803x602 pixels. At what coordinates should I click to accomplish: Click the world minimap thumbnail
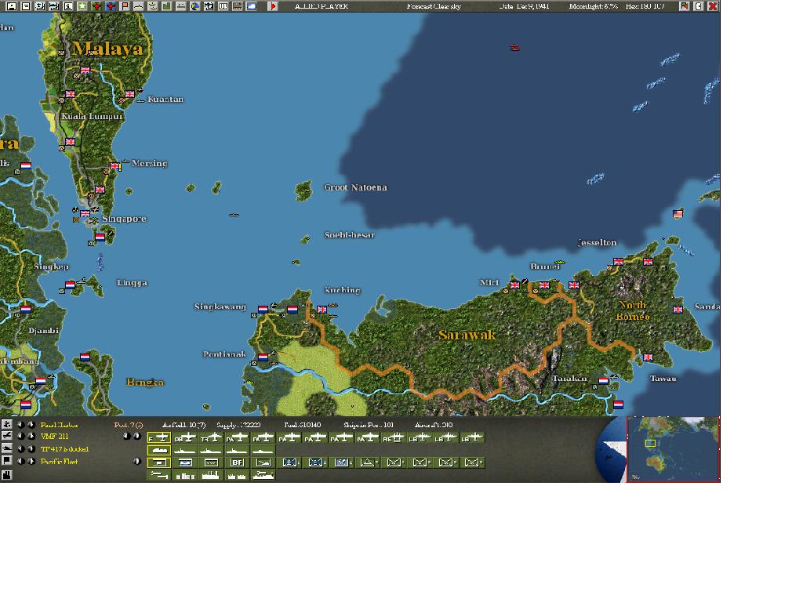673,449
